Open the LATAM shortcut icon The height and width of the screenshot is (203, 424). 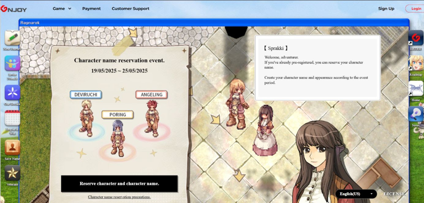coord(416,38)
